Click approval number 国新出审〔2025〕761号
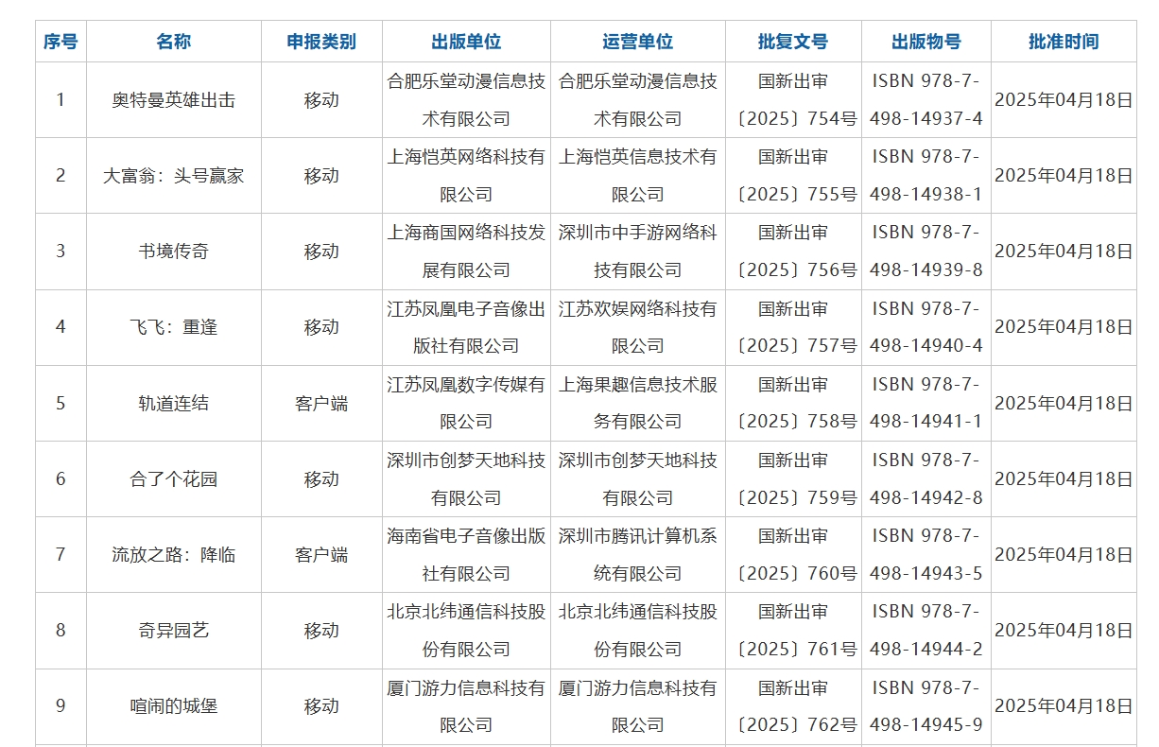This screenshot has width=1159, height=747. (x=794, y=631)
